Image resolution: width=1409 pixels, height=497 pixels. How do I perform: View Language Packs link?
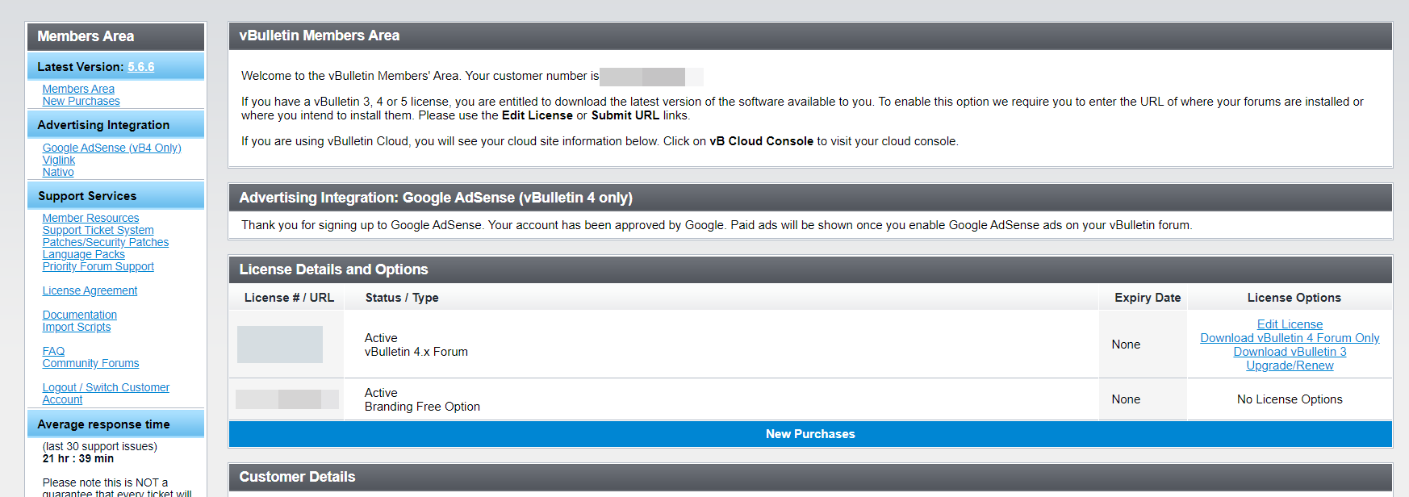click(84, 254)
